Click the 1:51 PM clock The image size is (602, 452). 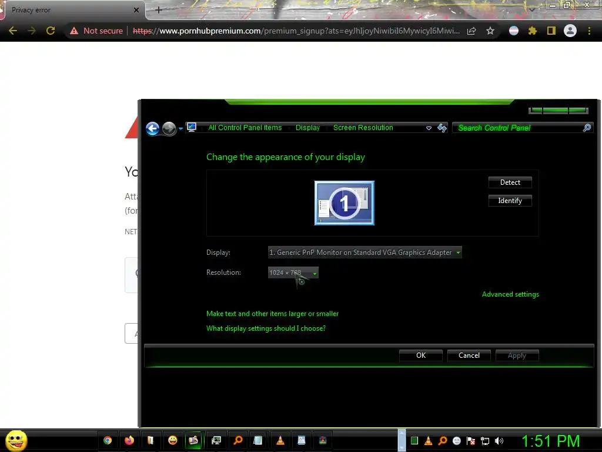550,441
